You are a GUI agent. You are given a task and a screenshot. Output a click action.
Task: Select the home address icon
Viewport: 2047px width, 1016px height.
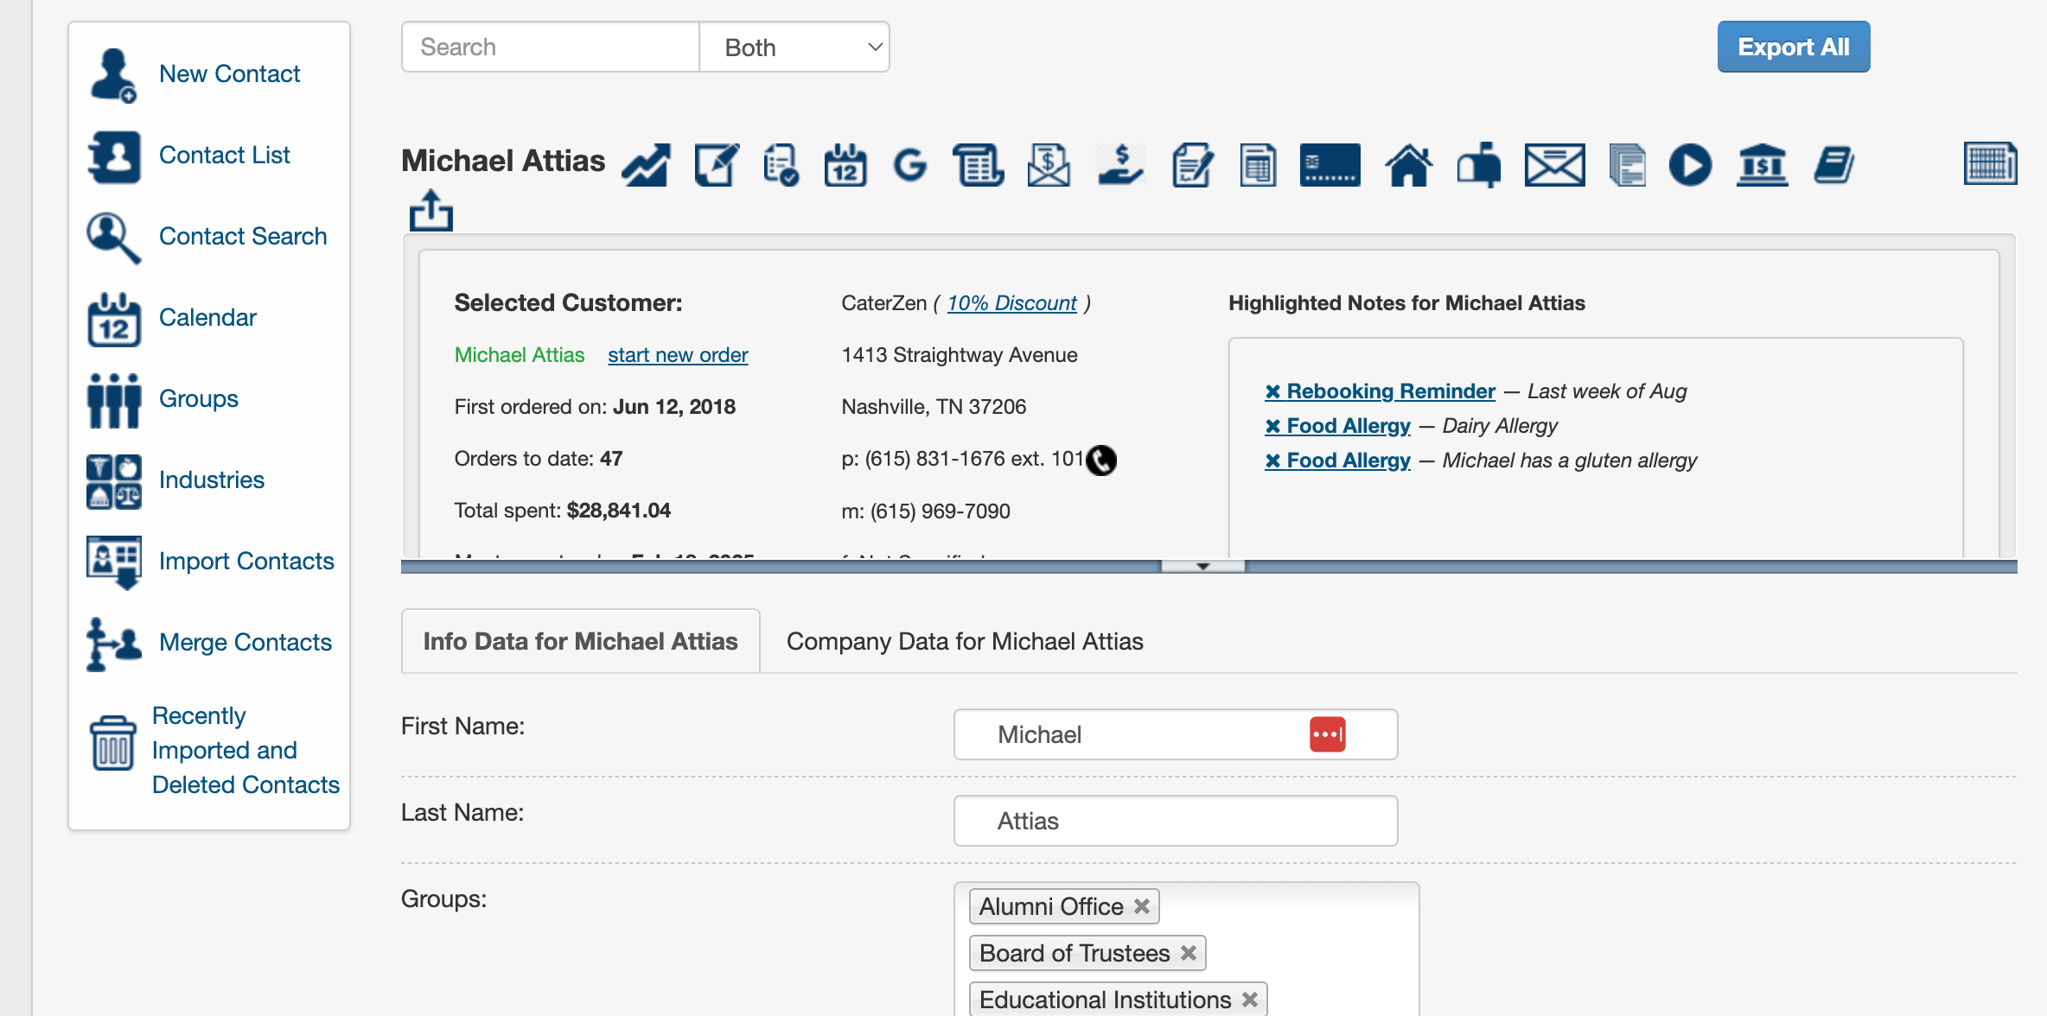[1409, 164]
